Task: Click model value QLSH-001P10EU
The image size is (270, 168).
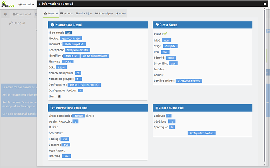Action: coord(71,38)
